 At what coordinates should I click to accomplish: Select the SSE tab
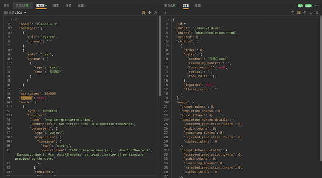click(x=186, y=5)
